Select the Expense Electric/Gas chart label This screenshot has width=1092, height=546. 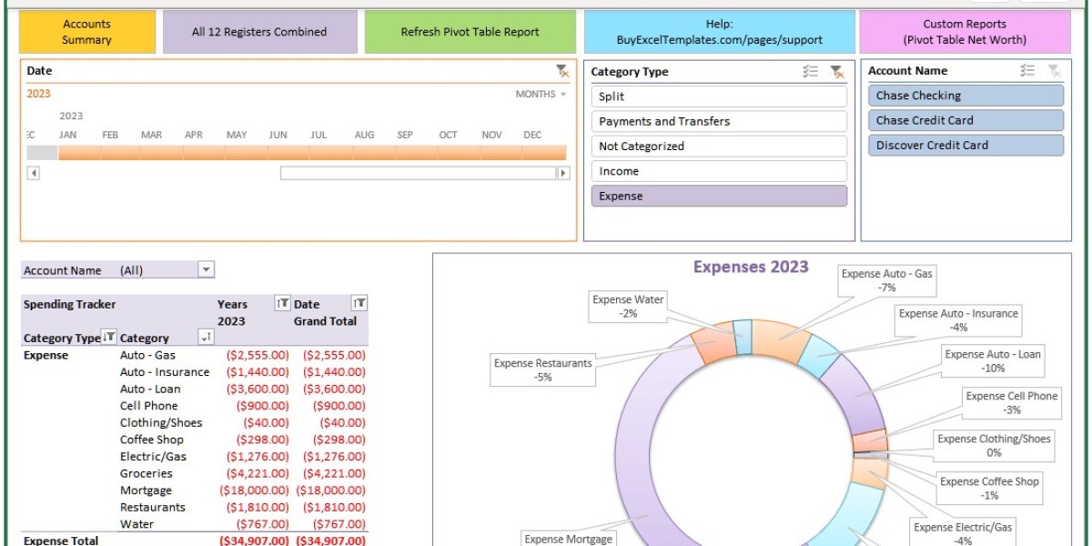point(963,533)
